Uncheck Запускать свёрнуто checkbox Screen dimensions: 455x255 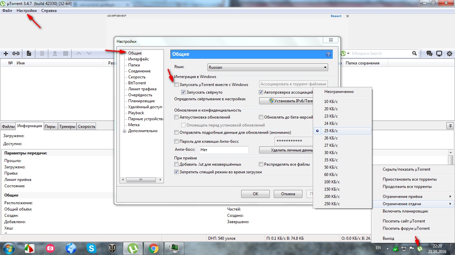pyautogui.click(x=183, y=92)
